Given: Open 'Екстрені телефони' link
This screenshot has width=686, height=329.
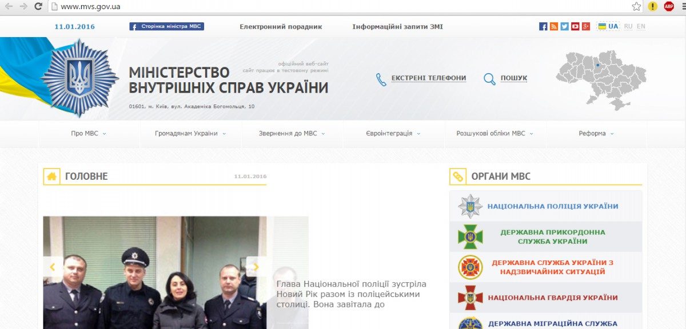Looking at the screenshot, I should click(428, 78).
